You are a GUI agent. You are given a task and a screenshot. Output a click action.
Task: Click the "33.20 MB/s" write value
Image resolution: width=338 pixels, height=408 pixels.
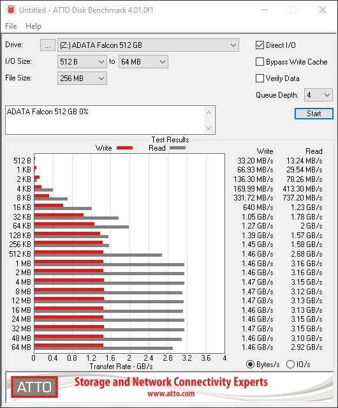tap(255, 161)
